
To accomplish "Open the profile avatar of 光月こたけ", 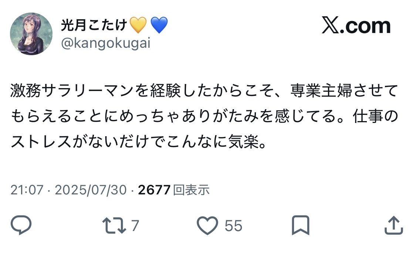I will point(31,34).
